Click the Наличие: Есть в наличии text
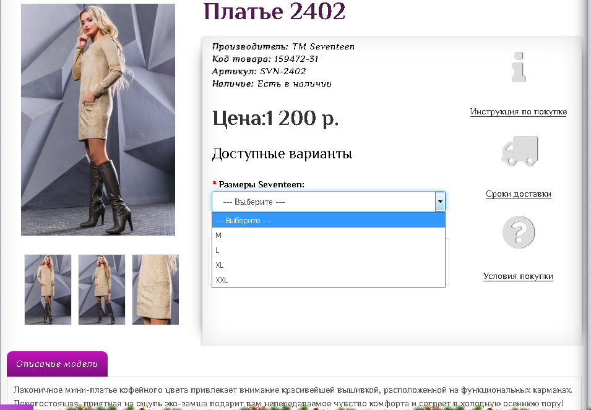 pyautogui.click(x=272, y=83)
